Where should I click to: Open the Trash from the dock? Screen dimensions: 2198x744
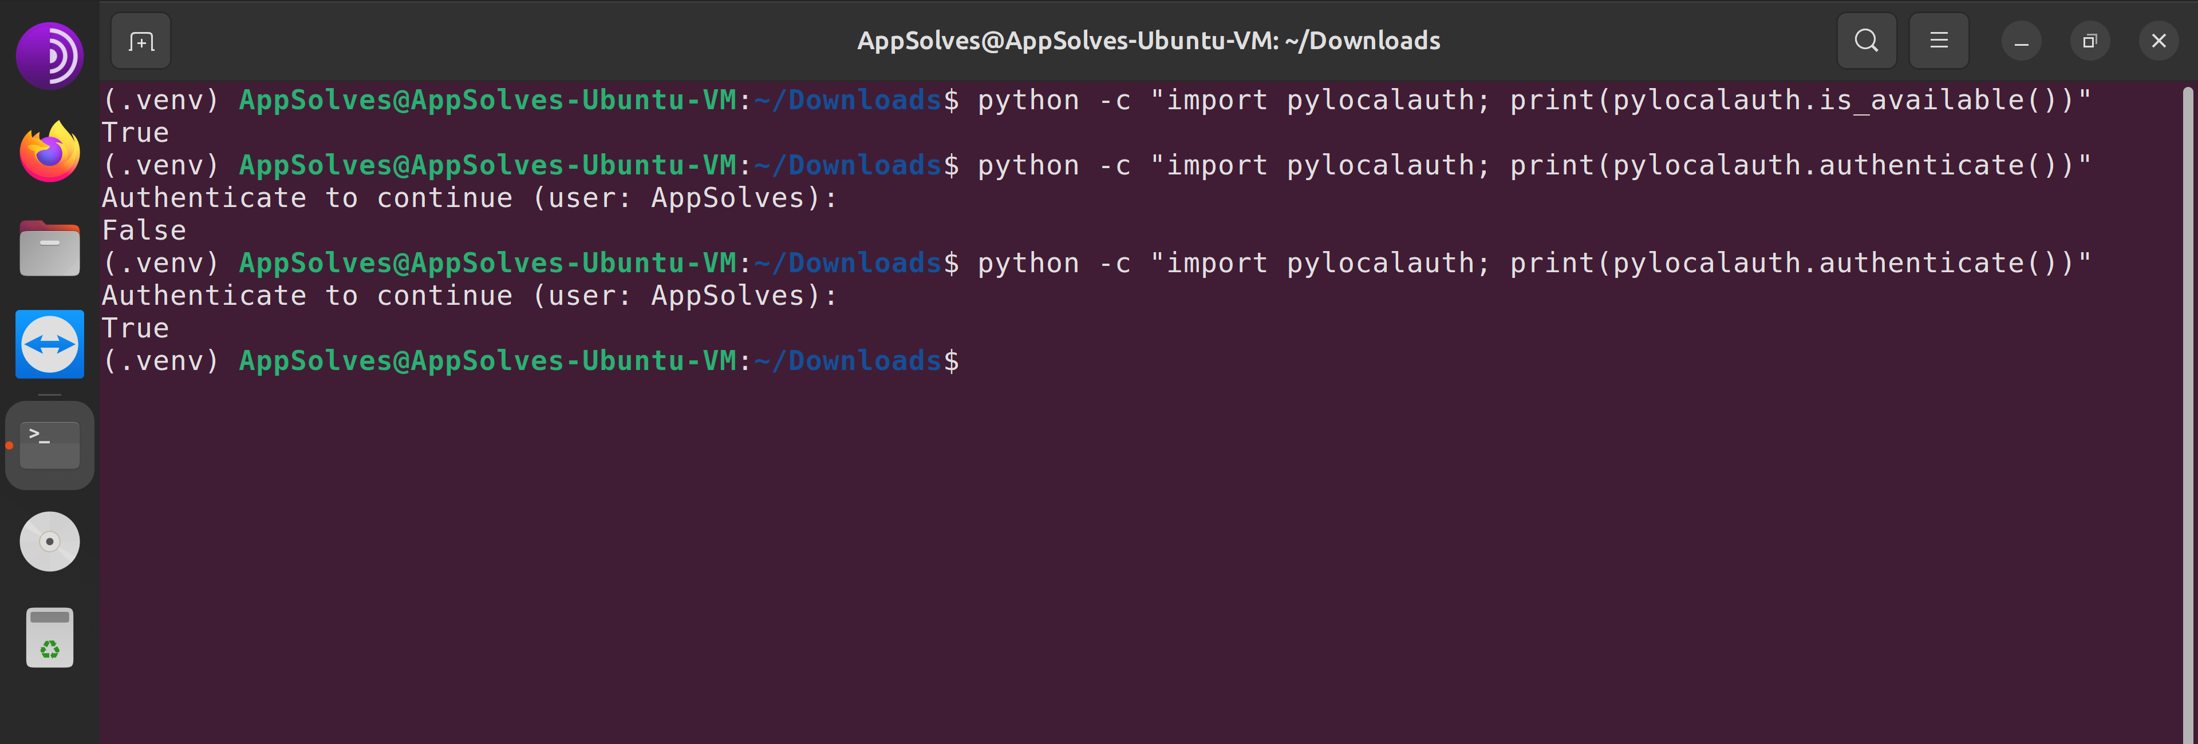click(x=49, y=636)
